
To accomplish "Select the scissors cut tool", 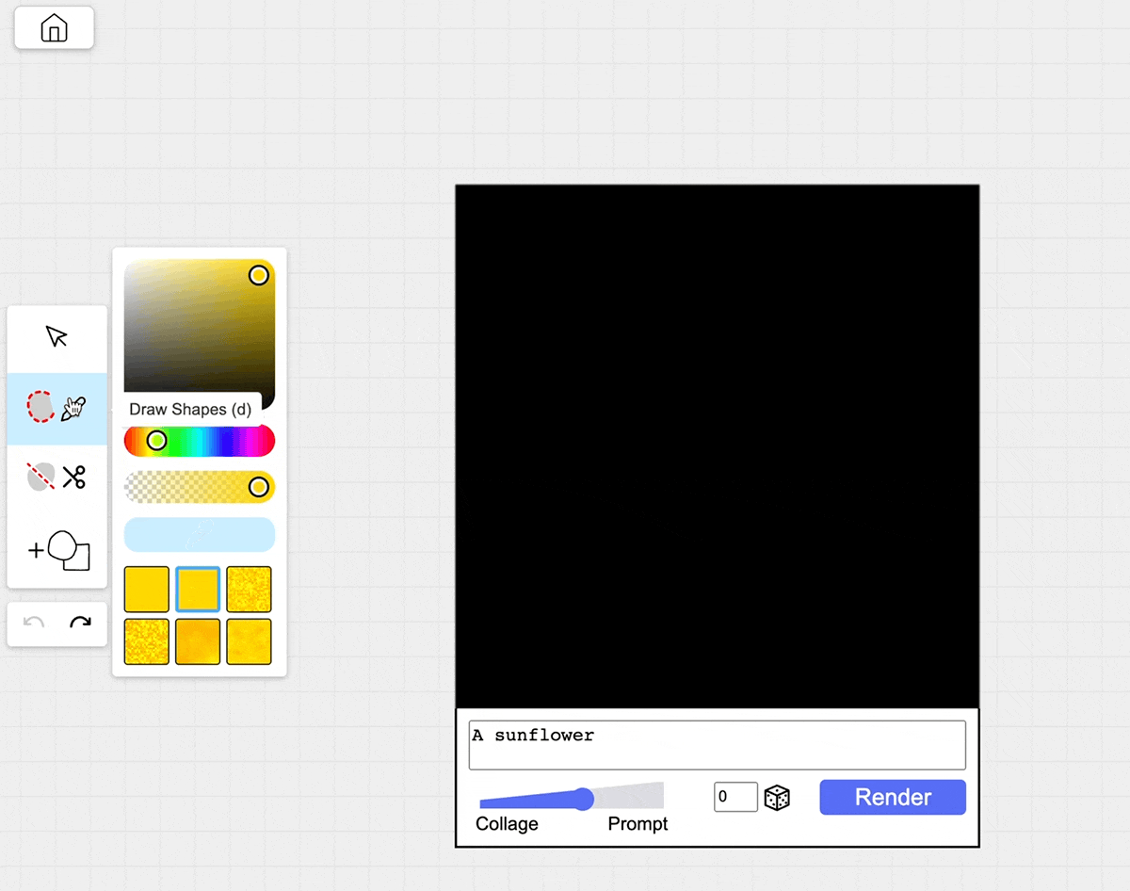I will pos(56,478).
